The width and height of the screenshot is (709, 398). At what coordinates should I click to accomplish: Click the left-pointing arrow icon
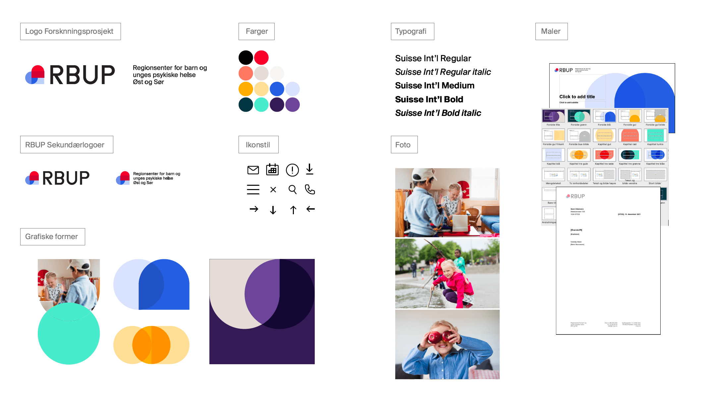click(310, 209)
